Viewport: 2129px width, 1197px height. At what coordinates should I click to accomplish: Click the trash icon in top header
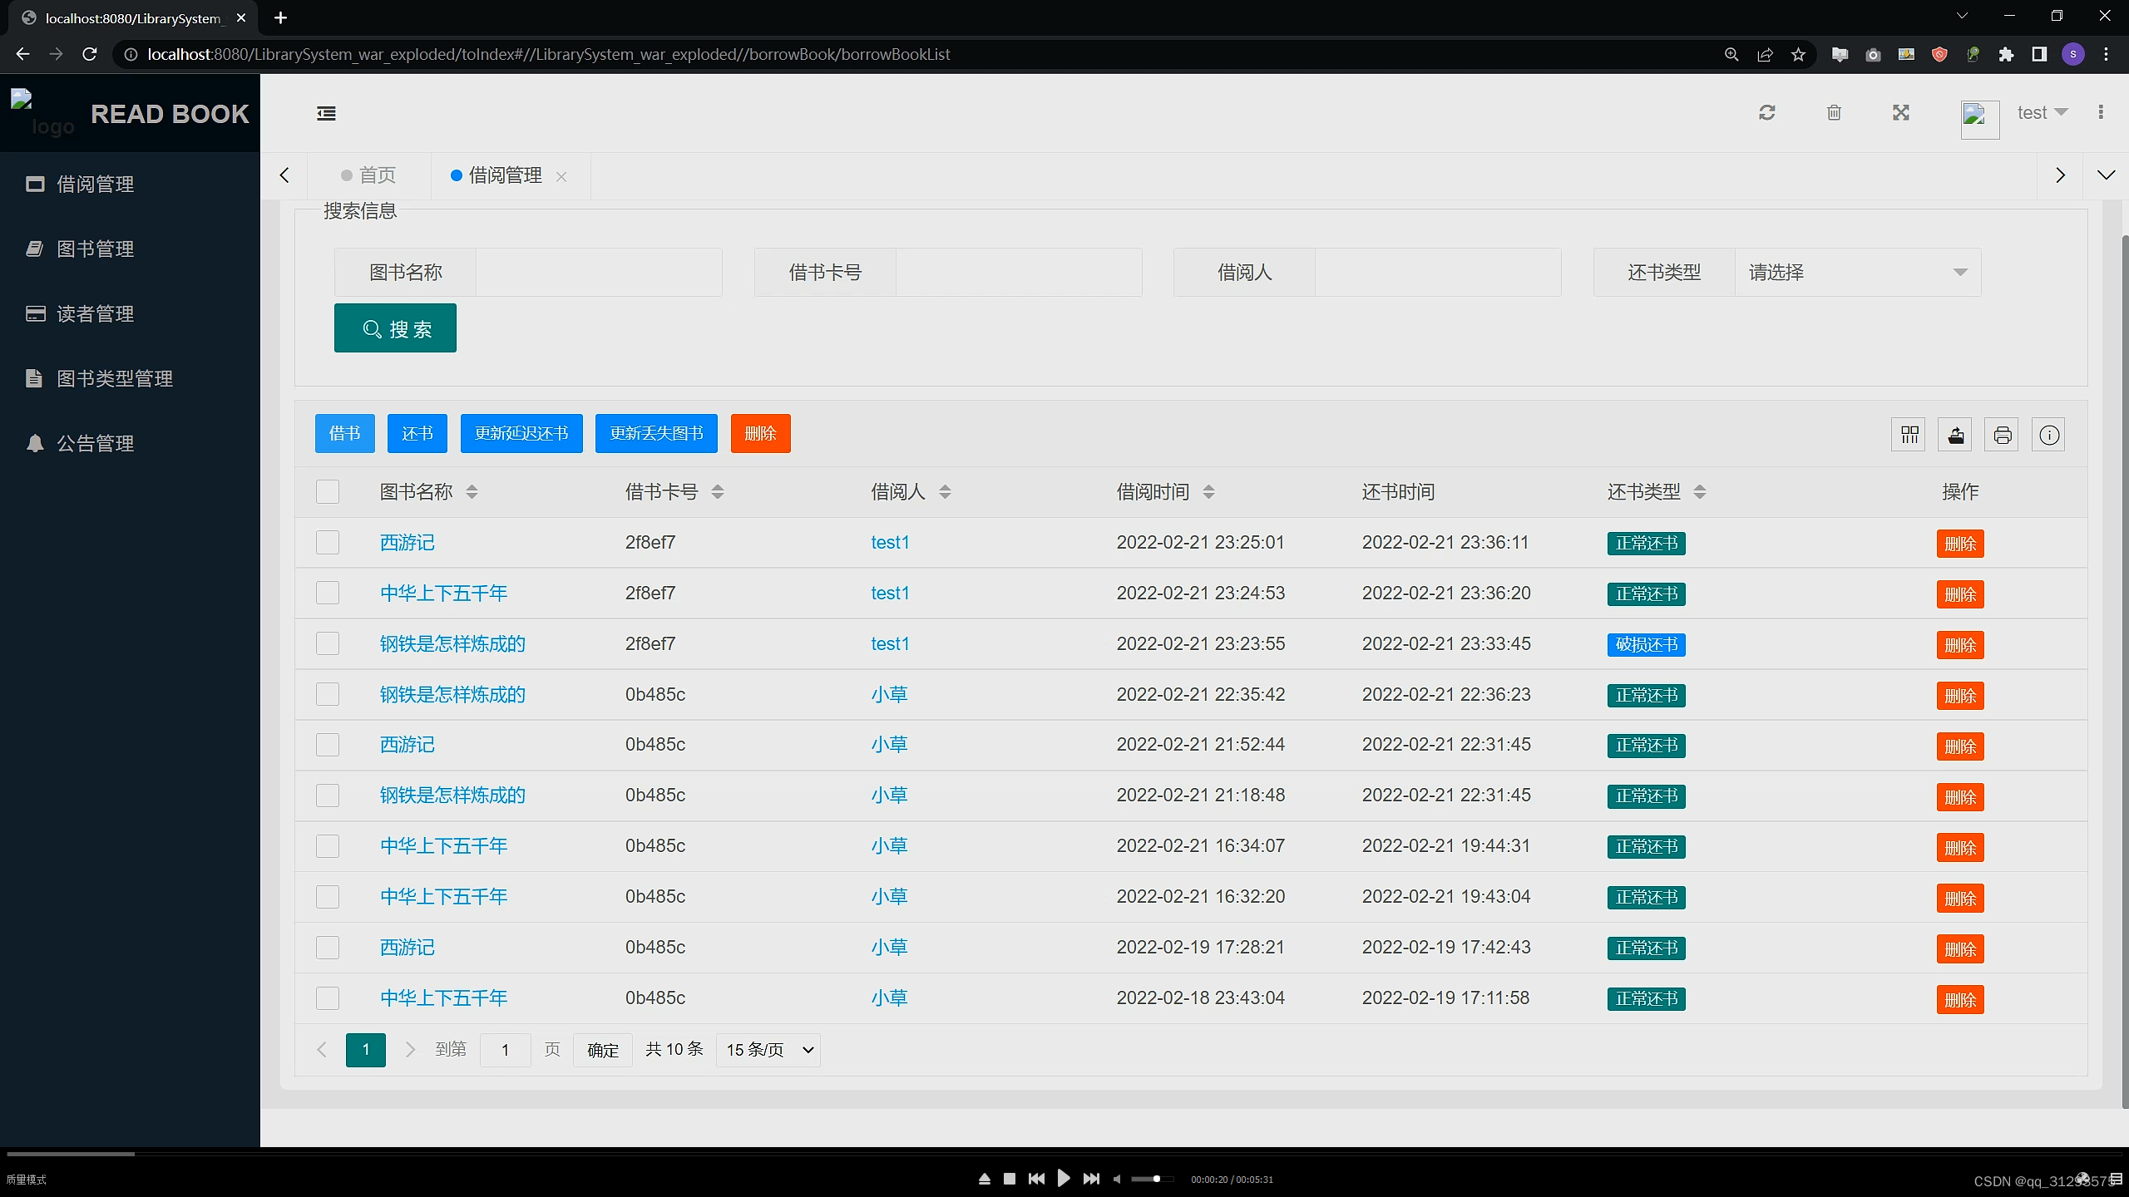point(1834,112)
